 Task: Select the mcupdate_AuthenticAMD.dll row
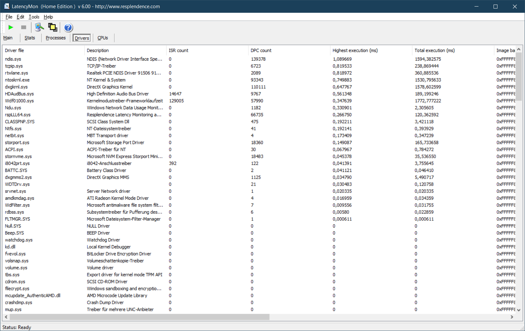point(259,296)
